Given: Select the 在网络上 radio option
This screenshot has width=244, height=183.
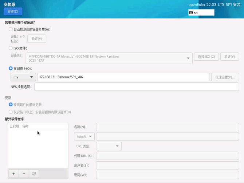Looking at the screenshot, I should [x=11, y=68].
